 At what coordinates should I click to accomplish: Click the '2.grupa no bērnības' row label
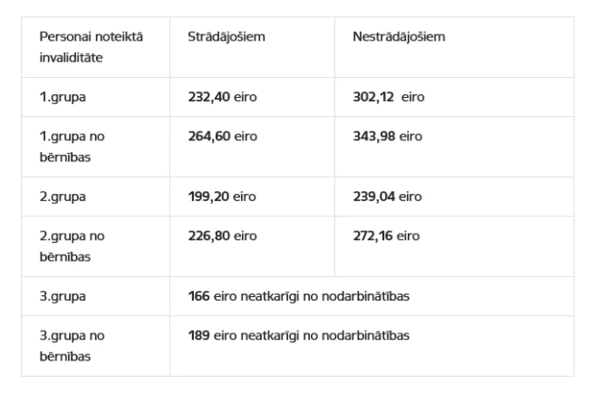tap(70, 246)
